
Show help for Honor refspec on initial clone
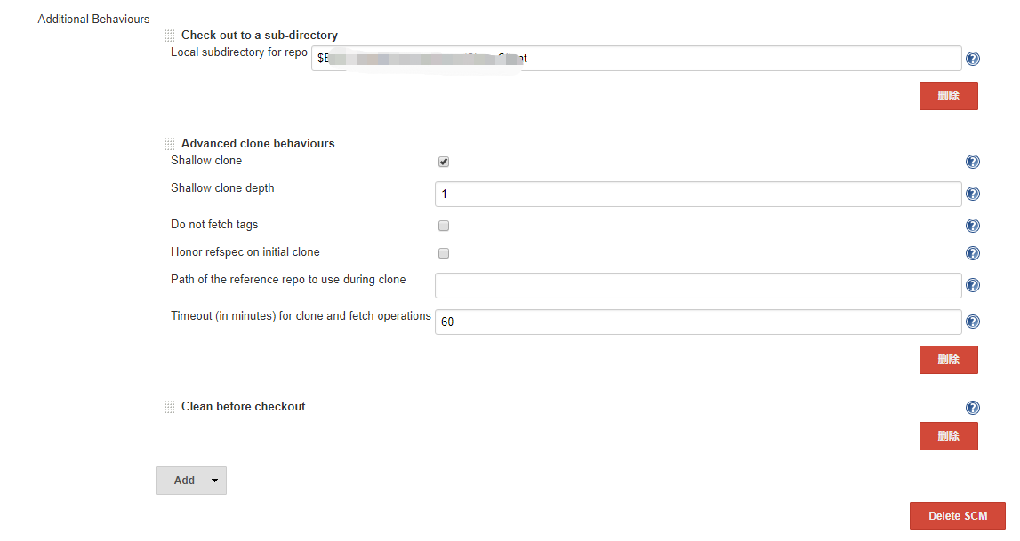click(973, 253)
